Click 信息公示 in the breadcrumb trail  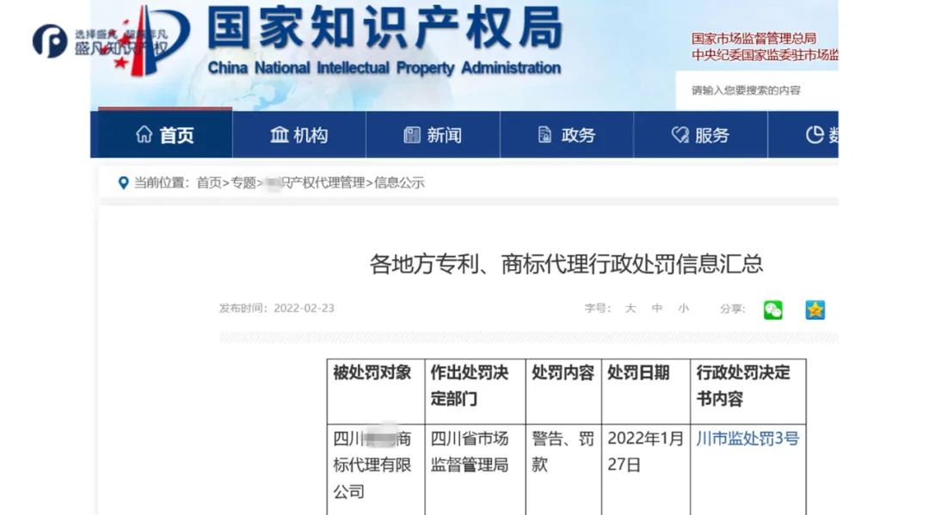pyautogui.click(x=402, y=182)
